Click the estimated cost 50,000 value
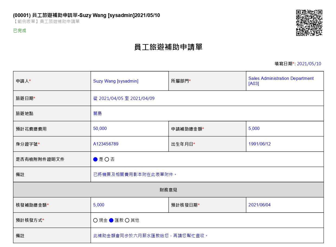Viewport: 336px width, 247px height. pos(100,129)
